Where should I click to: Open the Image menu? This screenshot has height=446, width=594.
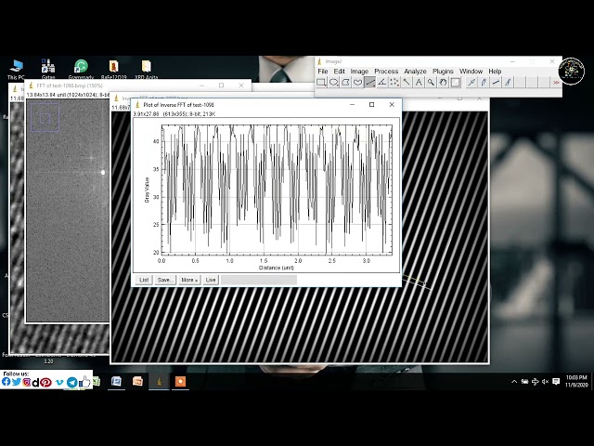coord(359,72)
